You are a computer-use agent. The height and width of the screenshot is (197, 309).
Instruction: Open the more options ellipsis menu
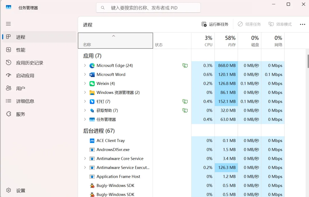pos(302,24)
